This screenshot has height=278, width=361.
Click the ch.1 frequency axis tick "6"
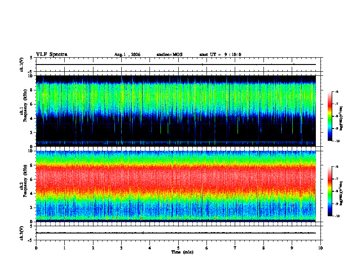pyautogui.click(x=31, y=104)
